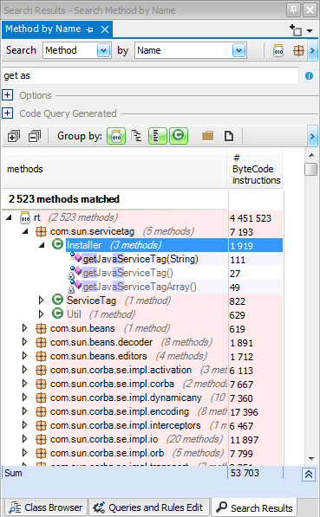The height and width of the screenshot is (517, 320).
Task: Toggle group by project jar icon
Action: [116, 136]
